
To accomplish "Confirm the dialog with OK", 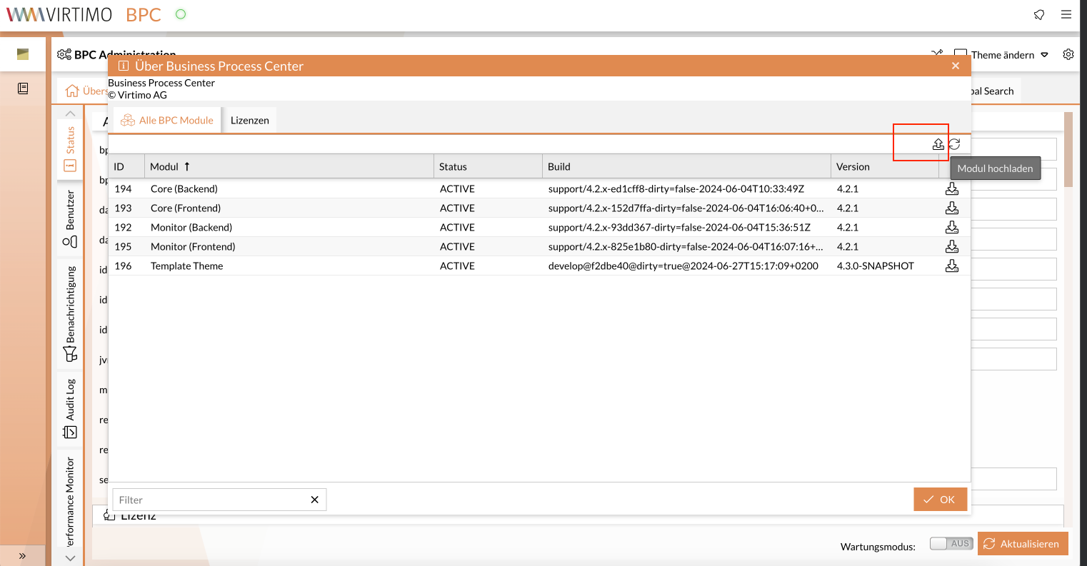I will (x=940, y=499).
